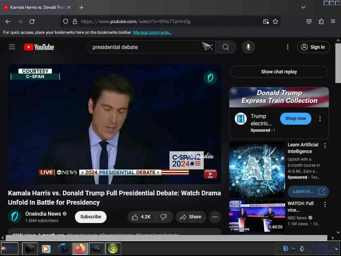Dislike this video thumbs down
This screenshot has width=341, height=256.
click(x=164, y=217)
